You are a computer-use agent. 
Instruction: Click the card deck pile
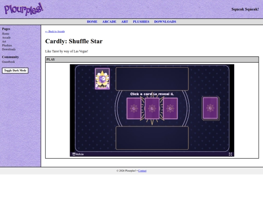coord(210,108)
